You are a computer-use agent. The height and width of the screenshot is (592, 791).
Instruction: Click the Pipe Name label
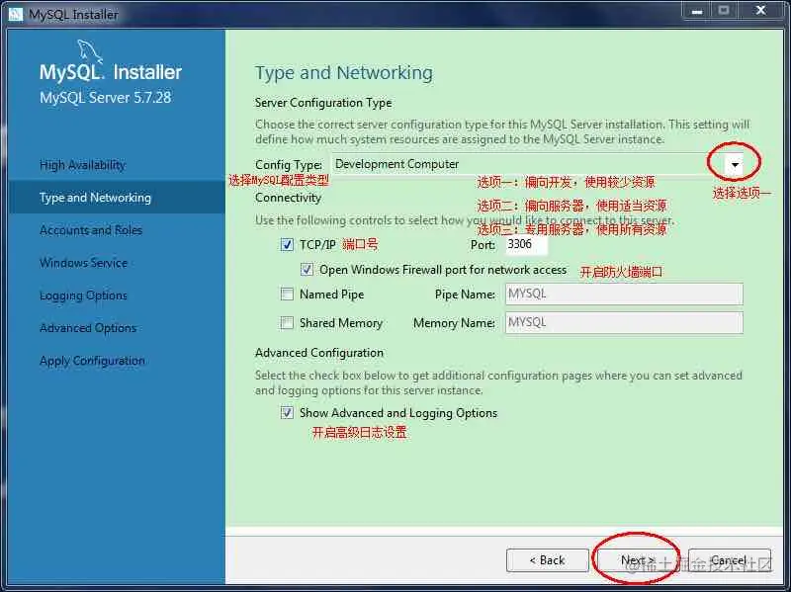click(x=465, y=295)
